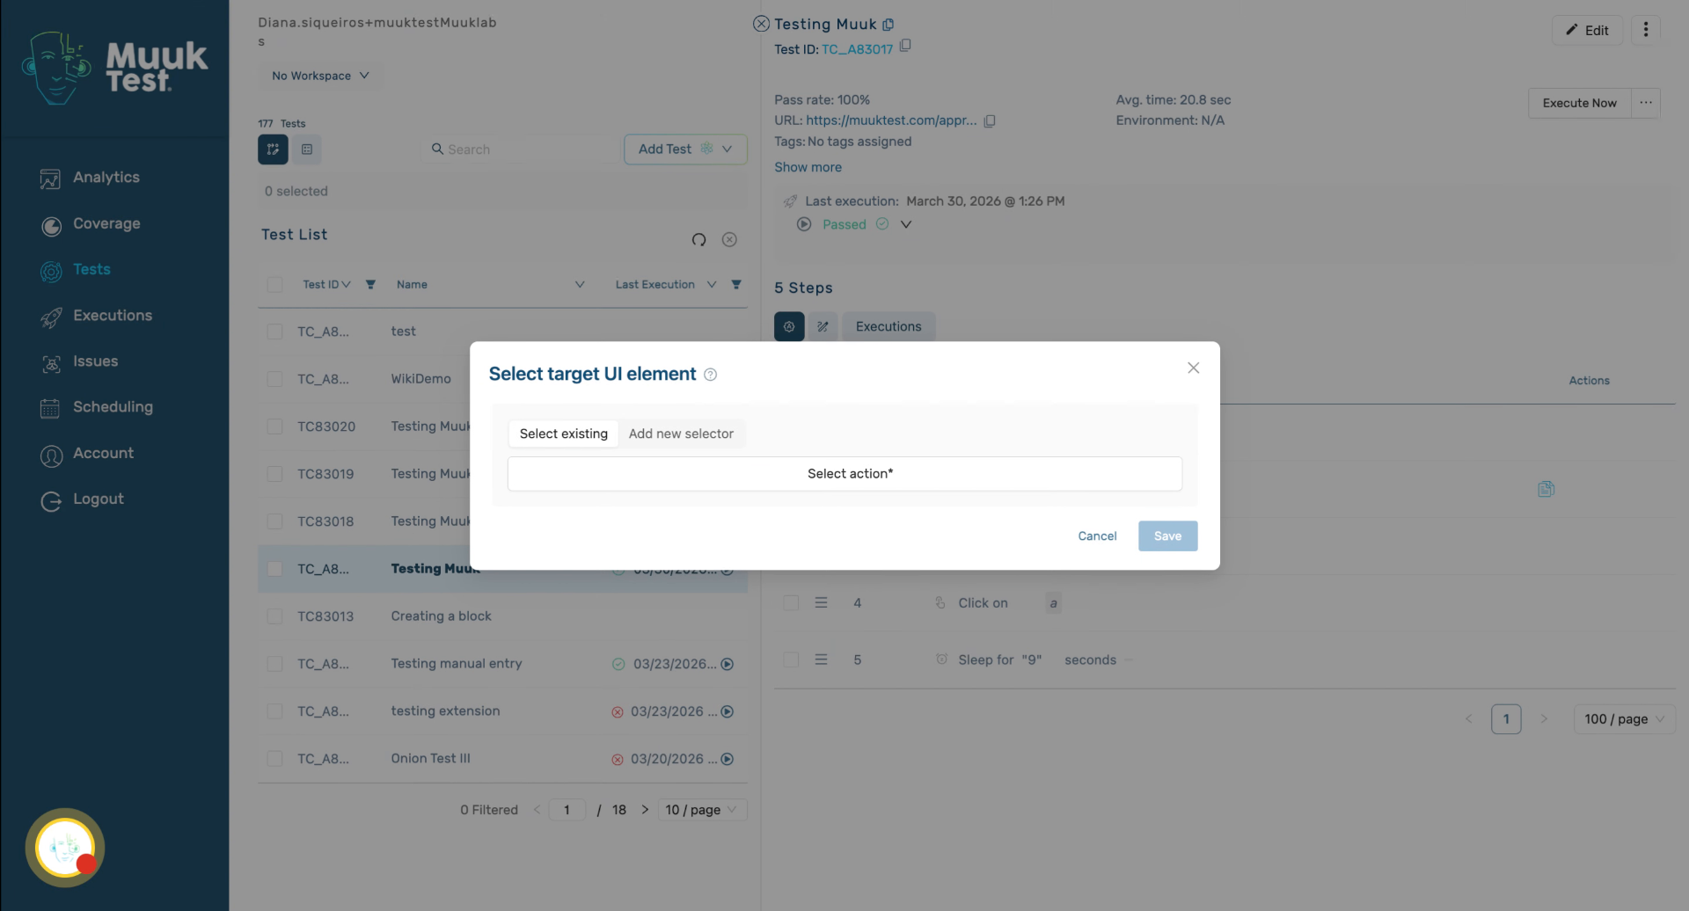Run the testing extension test
The height and width of the screenshot is (911, 1689).
pyautogui.click(x=728, y=711)
